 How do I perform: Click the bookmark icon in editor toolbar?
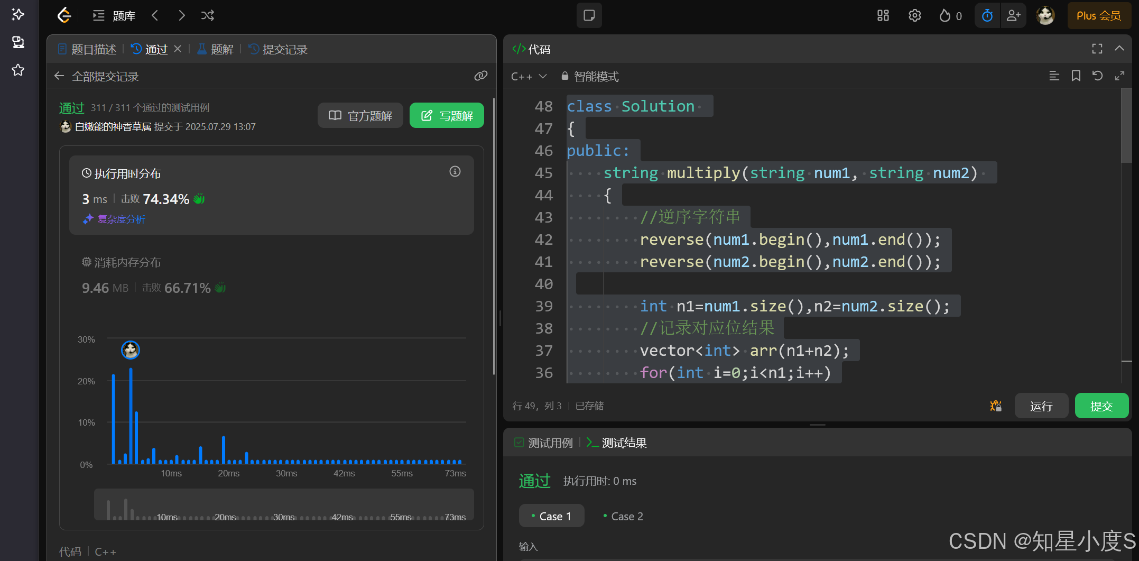[1076, 76]
